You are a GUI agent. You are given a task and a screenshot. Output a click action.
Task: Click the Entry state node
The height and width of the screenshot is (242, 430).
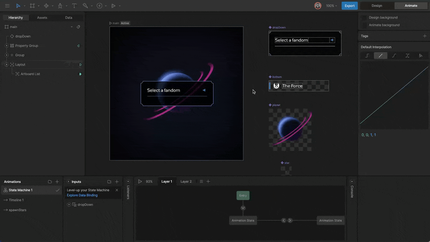pyautogui.click(x=243, y=196)
